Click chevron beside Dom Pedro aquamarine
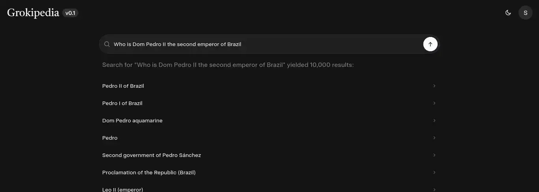Screen dimensions: 539x192 click(434, 120)
